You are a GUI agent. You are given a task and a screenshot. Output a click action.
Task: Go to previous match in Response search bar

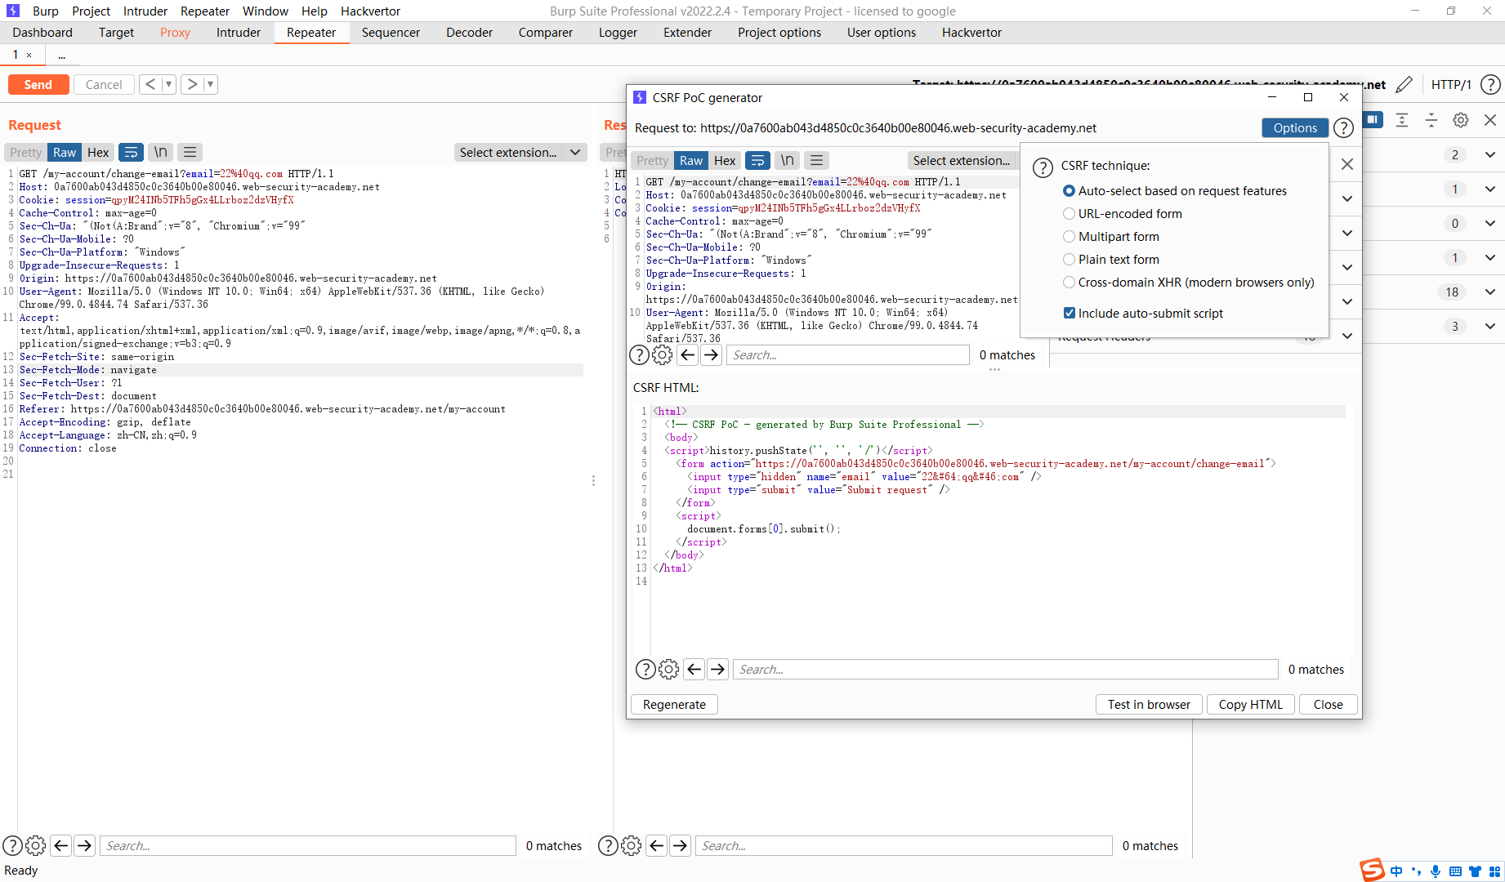tap(657, 845)
